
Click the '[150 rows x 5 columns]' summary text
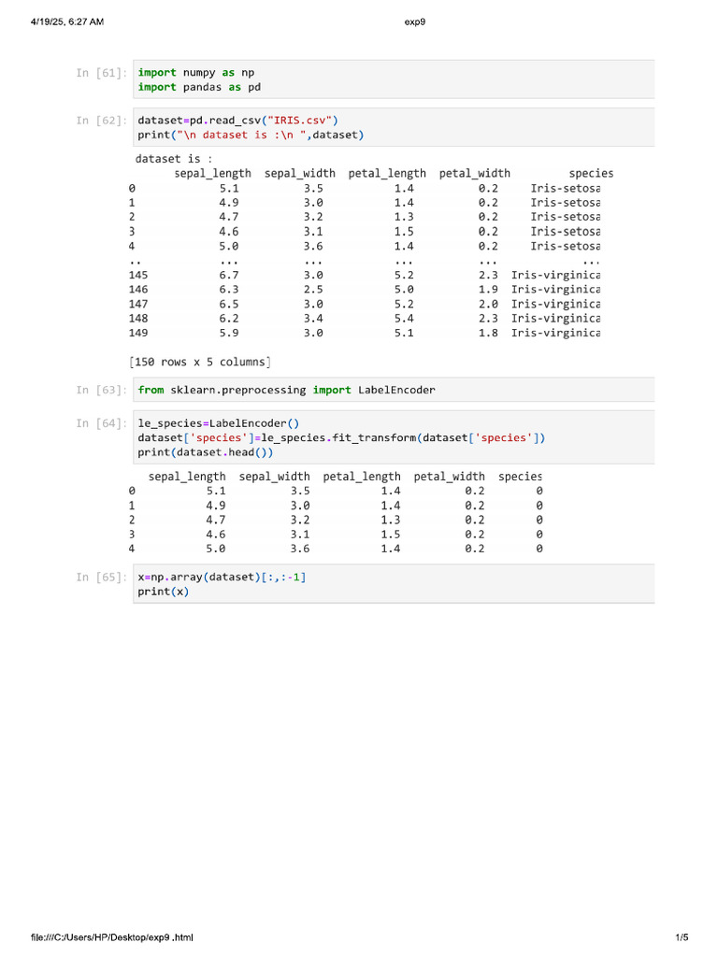click(x=200, y=362)
